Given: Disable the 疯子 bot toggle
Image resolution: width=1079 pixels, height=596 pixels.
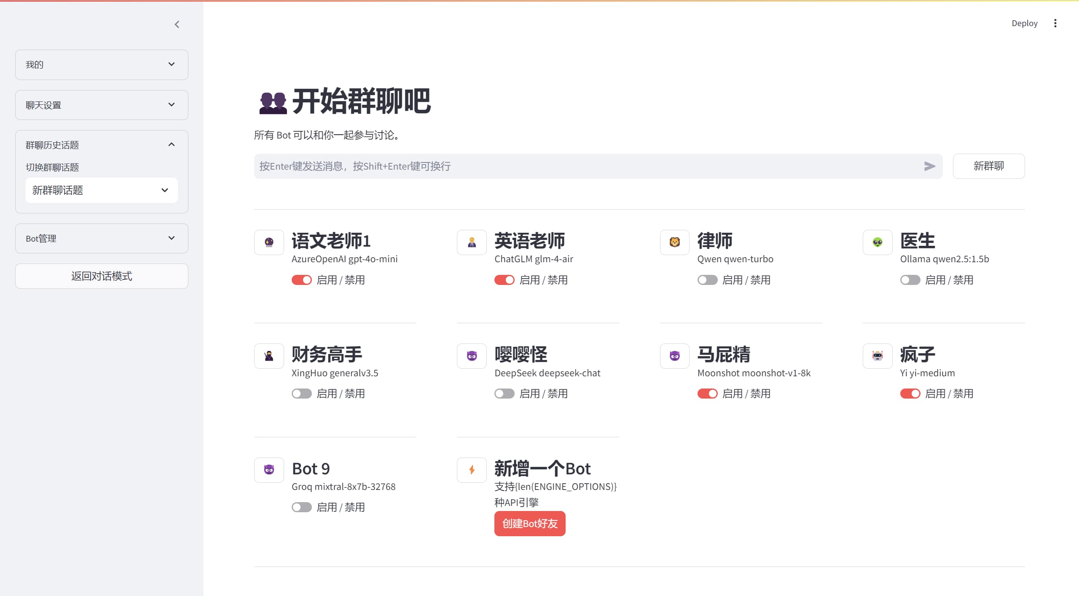Looking at the screenshot, I should tap(910, 394).
